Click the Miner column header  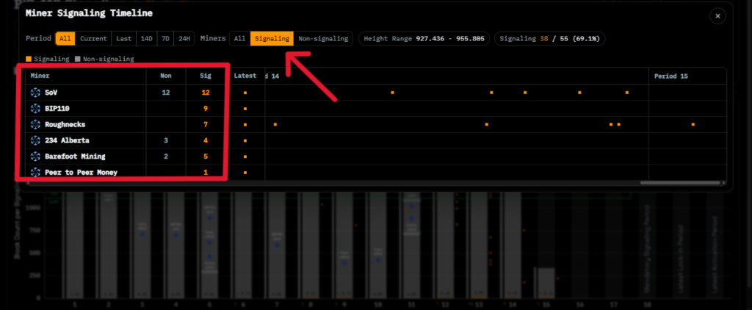point(40,76)
